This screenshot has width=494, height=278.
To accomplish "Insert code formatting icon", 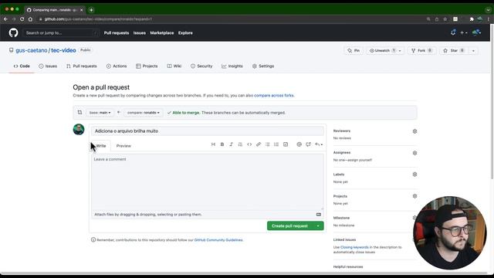I will [x=249, y=144].
